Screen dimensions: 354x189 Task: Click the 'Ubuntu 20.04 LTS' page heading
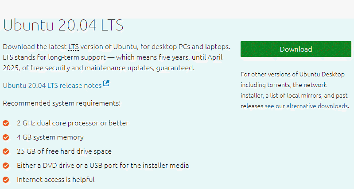click(x=63, y=25)
